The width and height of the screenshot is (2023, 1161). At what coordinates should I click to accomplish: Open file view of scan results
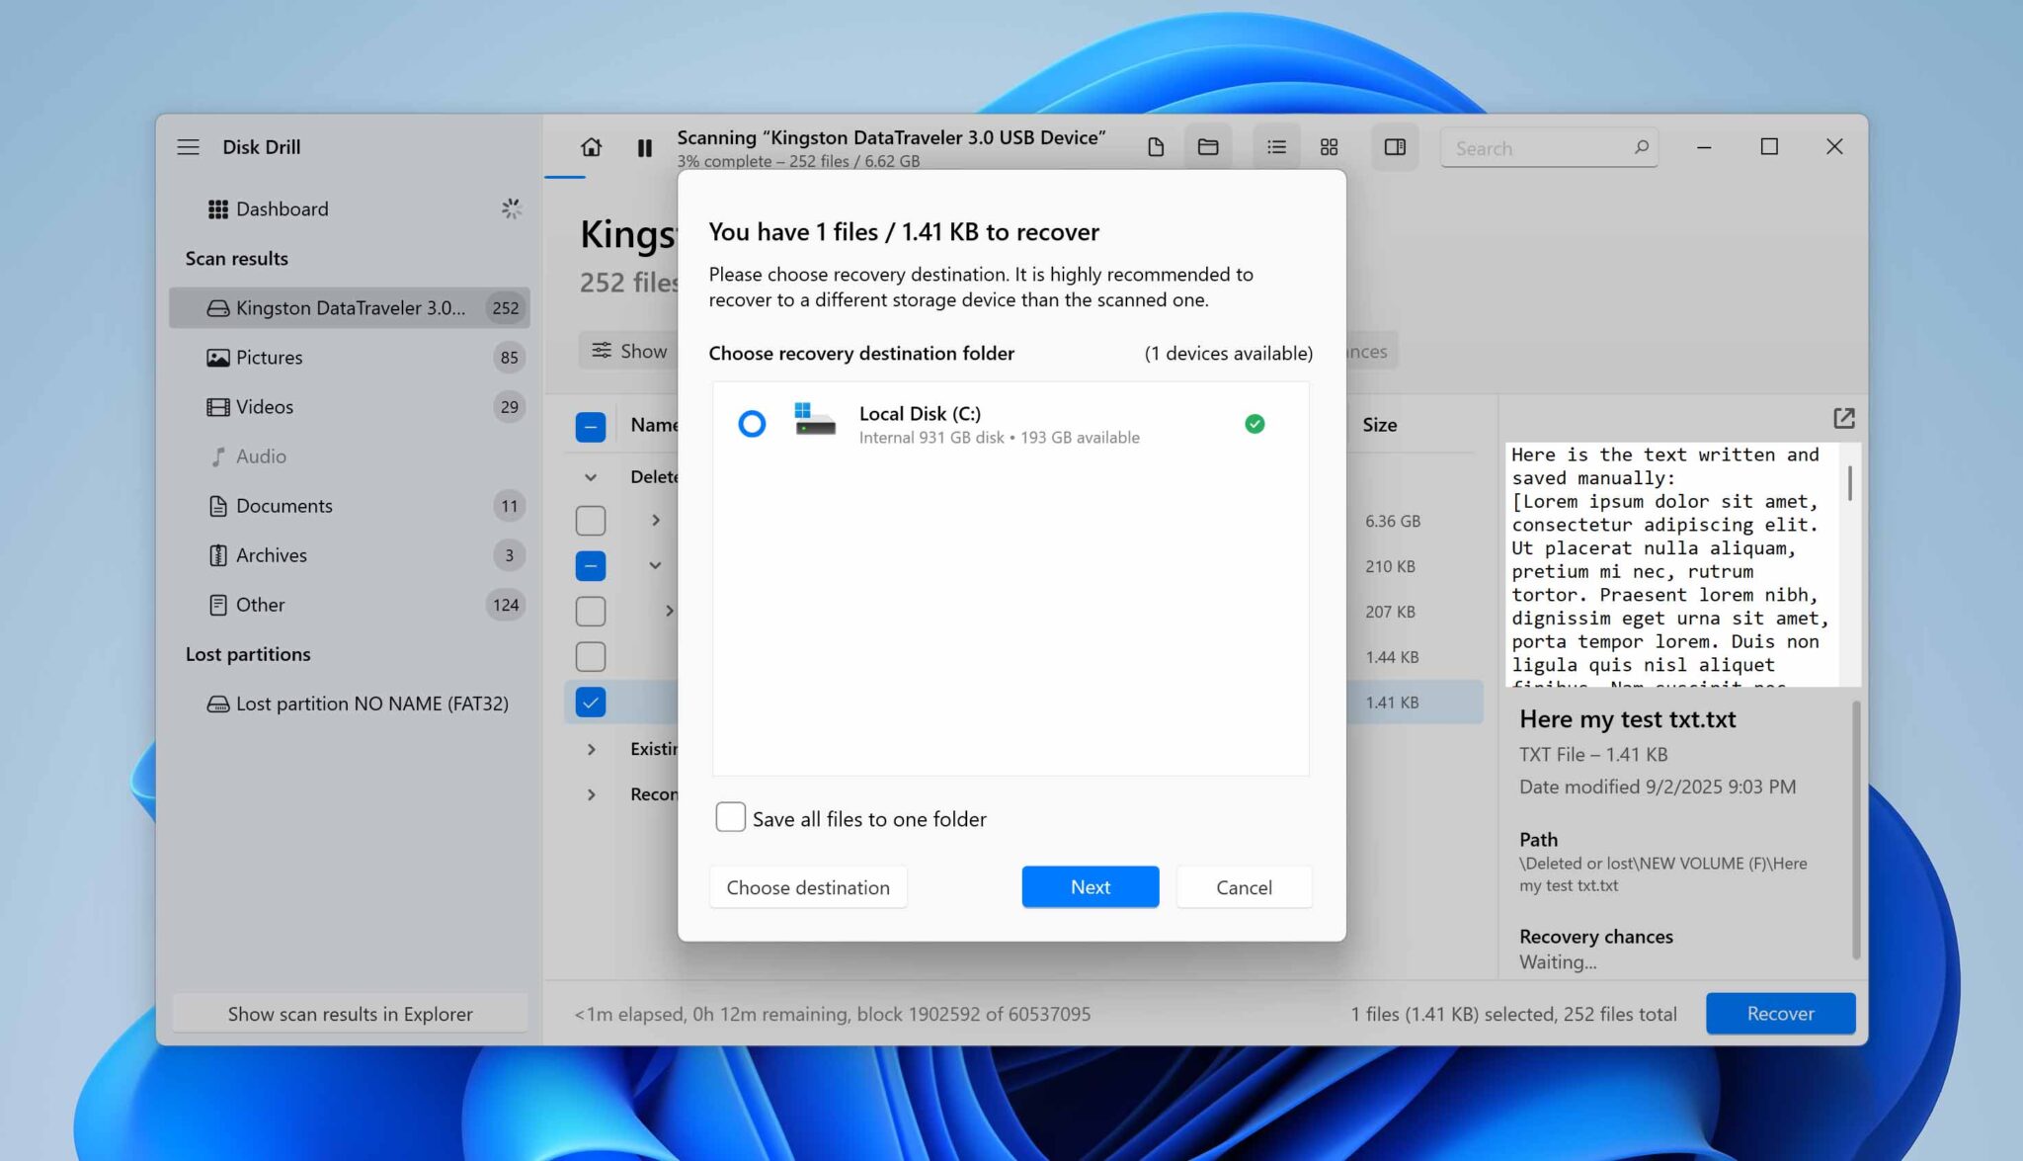click(x=1156, y=146)
